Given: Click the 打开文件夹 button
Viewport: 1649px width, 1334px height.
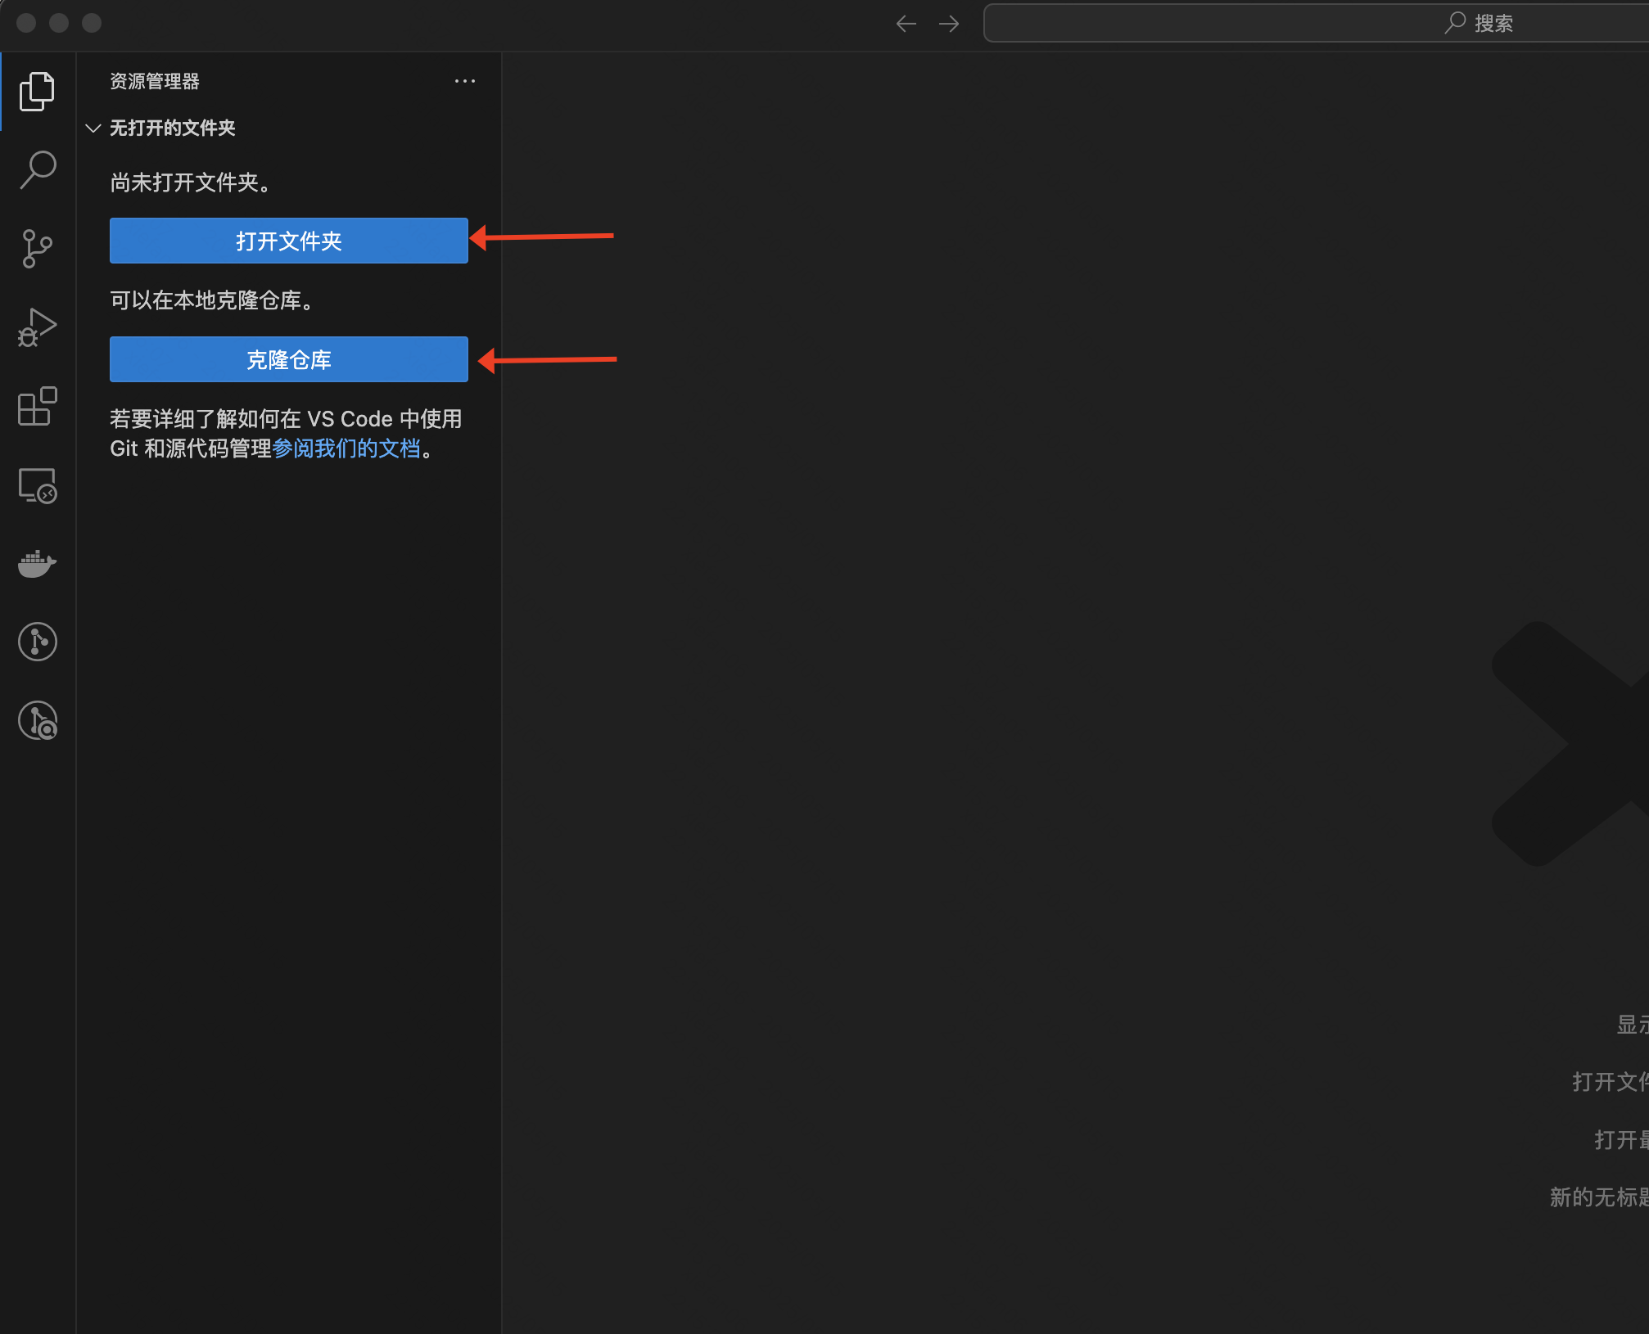Looking at the screenshot, I should click(x=288, y=241).
